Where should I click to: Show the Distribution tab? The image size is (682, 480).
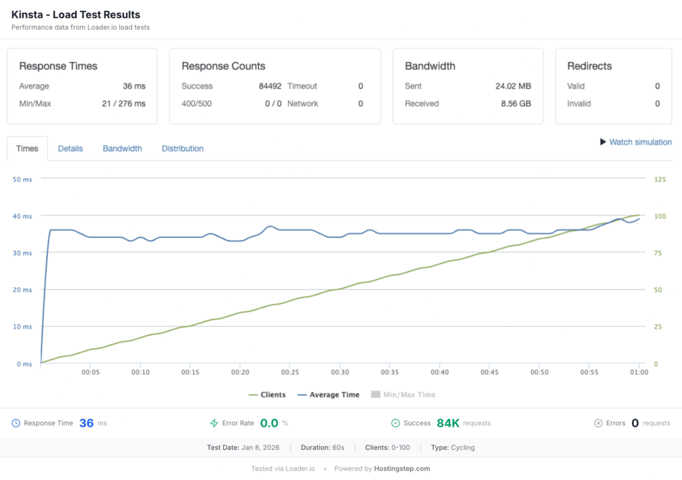click(182, 149)
